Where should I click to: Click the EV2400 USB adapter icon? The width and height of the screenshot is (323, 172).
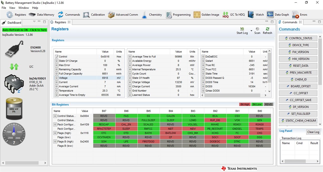coord(15,49)
